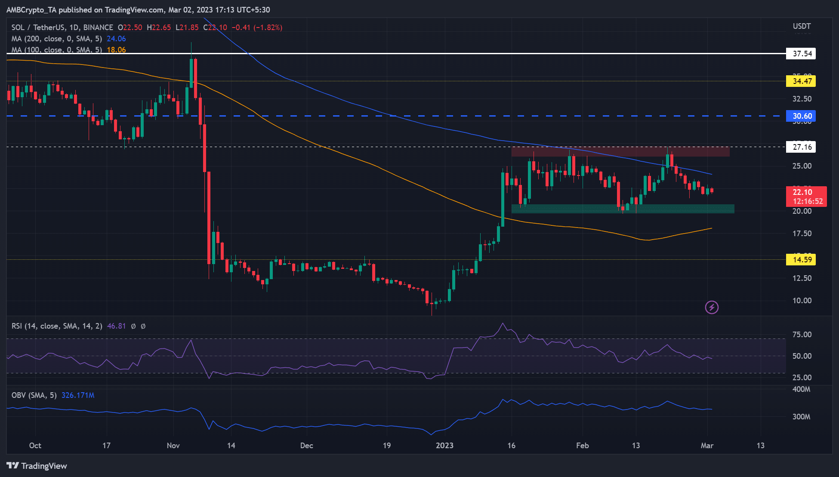Click the Mar label on the time axis
Screen dimensions: 839x477
click(x=708, y=446)
